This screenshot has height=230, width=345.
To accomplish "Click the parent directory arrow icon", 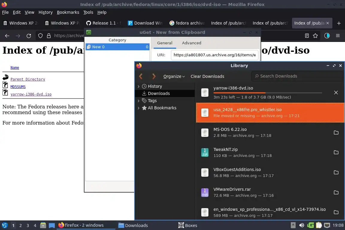I will pyautogui.click(x=5, y=77).
